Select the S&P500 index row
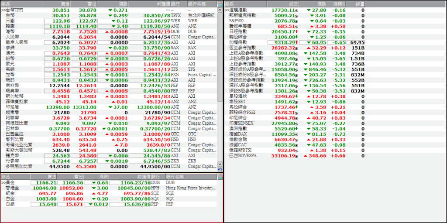This screenshot has height=223, width=447. 295,21
